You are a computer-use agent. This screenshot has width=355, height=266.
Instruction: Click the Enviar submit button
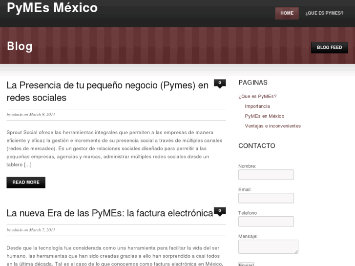click(x=246, y=264)
